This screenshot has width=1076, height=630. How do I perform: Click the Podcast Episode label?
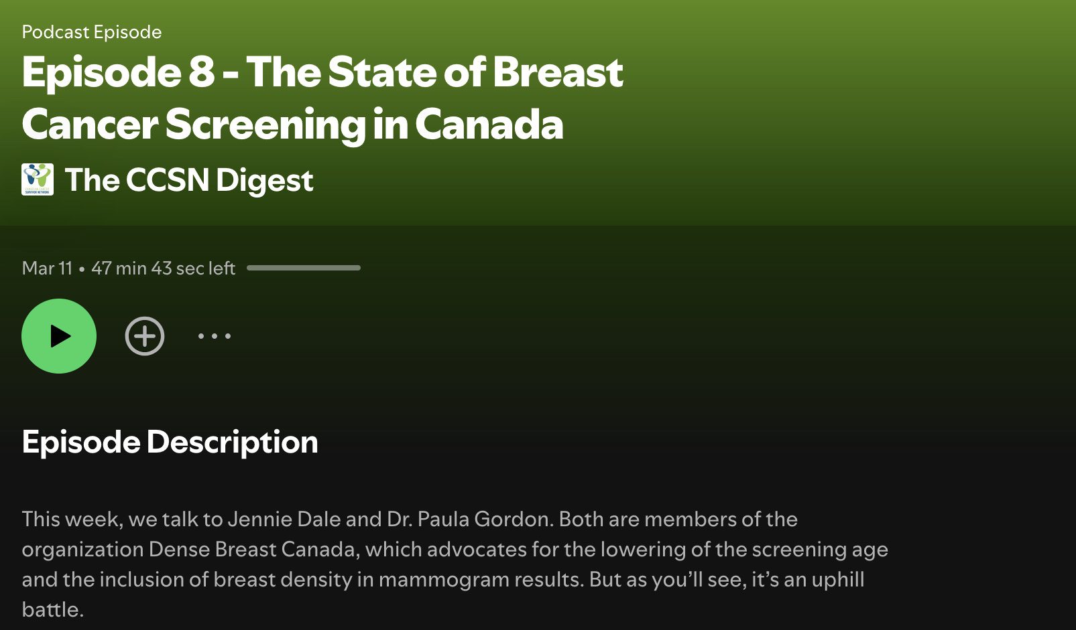(x=92, y=32)
